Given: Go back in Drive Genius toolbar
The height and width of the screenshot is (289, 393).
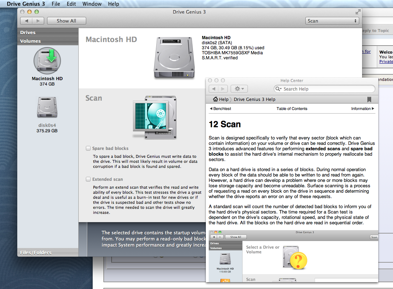Looking at the screenshot, I should pyautogui.click(x=26, y=21).
